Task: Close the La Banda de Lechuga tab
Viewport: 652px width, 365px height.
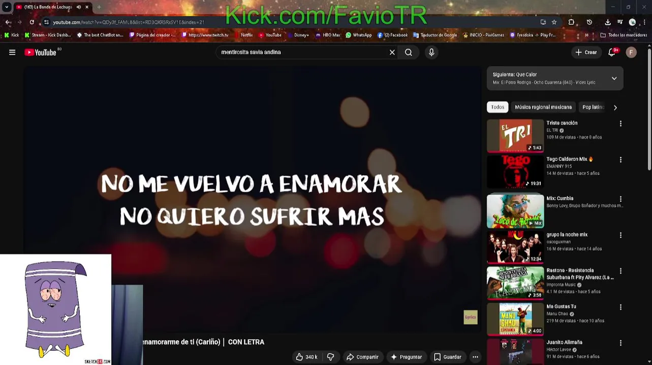Action: [x=87, y=7]
